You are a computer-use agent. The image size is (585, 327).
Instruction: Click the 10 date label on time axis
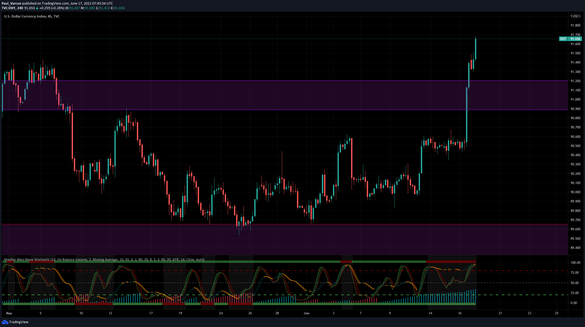[x=81, y=313]
